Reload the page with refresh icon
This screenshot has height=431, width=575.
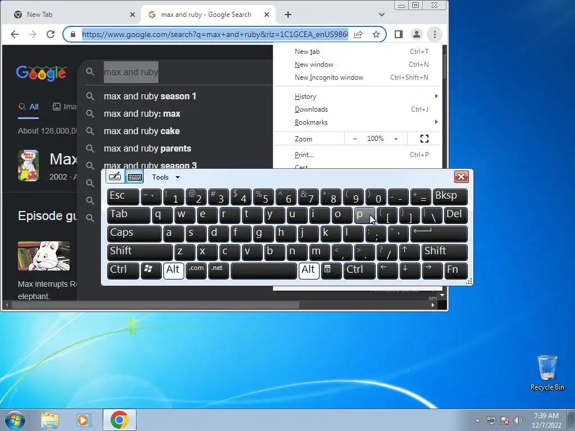(x=51, y=34)
